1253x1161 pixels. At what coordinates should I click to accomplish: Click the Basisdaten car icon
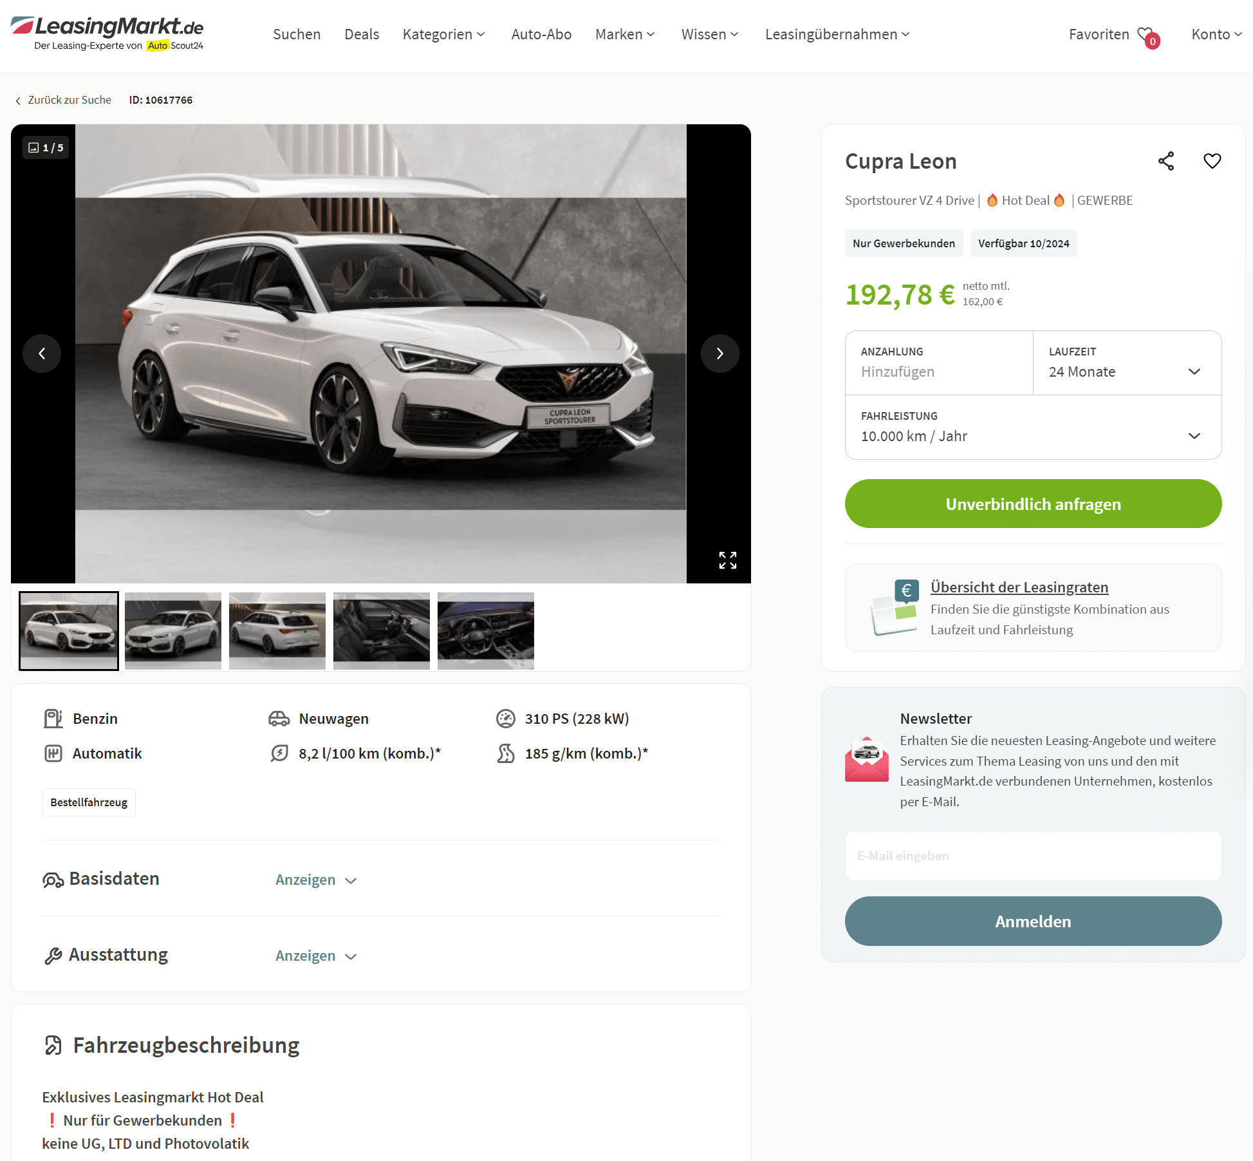53,880
